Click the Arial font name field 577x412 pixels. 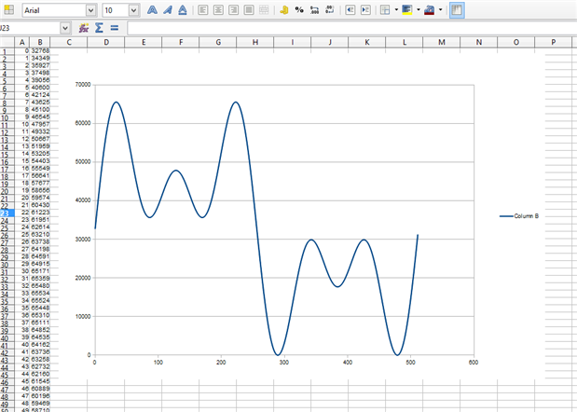(54, 10)
